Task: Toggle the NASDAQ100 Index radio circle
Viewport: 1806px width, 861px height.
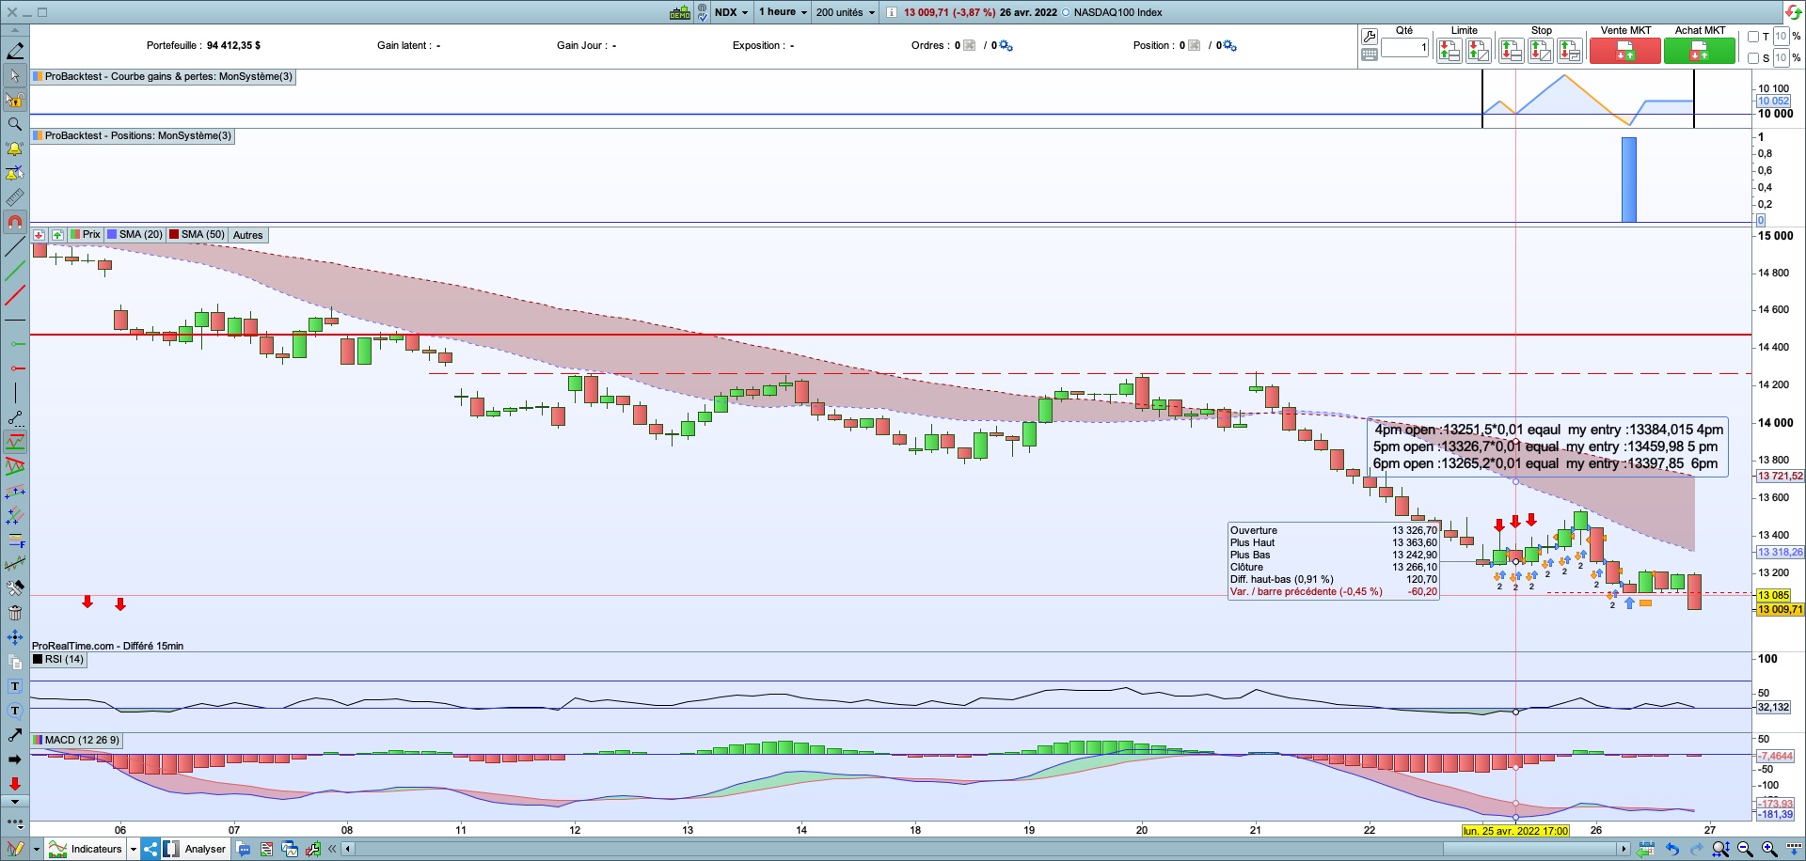Action: [1067, 12]
